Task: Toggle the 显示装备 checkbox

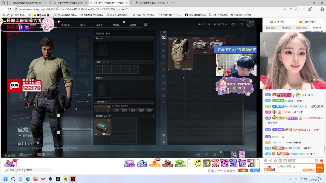Action: pos(20,135)
